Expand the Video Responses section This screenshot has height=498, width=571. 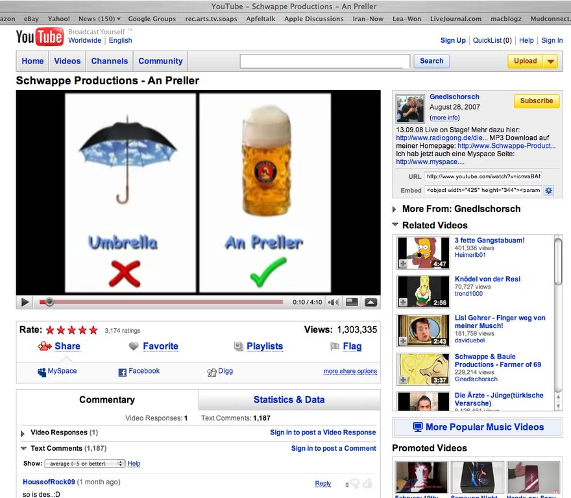coord(24,433)
